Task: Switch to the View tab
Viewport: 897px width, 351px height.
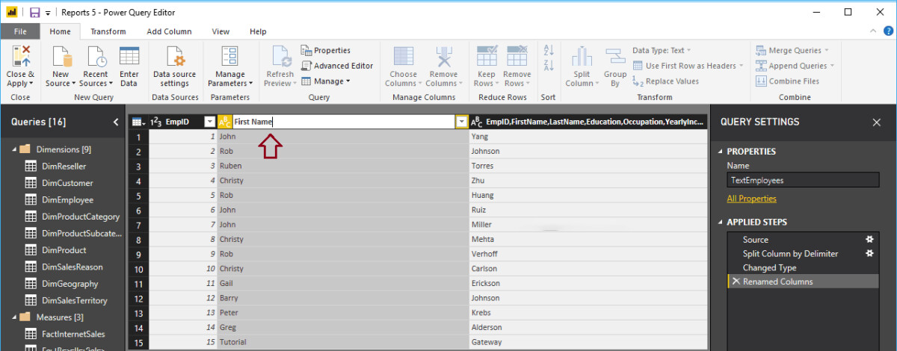Action: click(x=221, y=31)
